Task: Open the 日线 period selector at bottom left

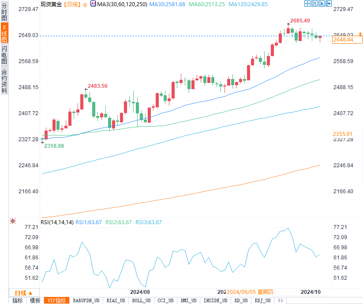Action: click(23, 293)
